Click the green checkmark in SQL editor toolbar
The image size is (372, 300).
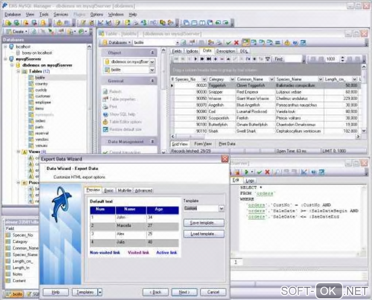point(259,172)
